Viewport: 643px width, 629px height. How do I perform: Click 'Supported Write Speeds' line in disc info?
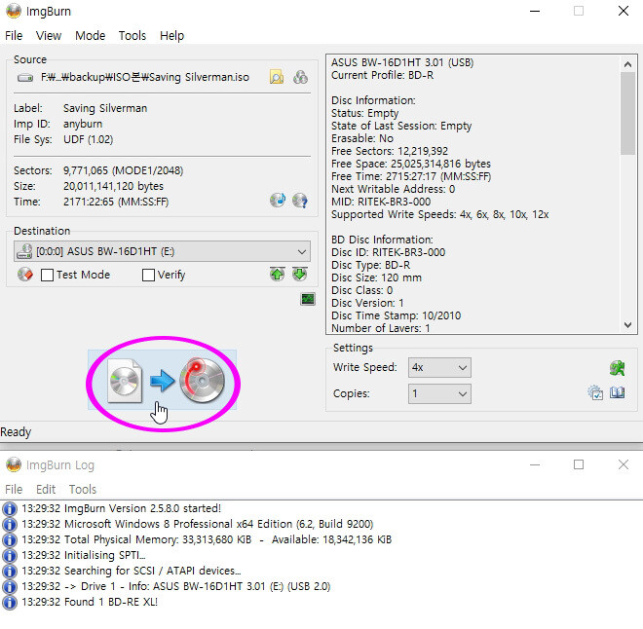pyautogui.click(x=439, y=214)
